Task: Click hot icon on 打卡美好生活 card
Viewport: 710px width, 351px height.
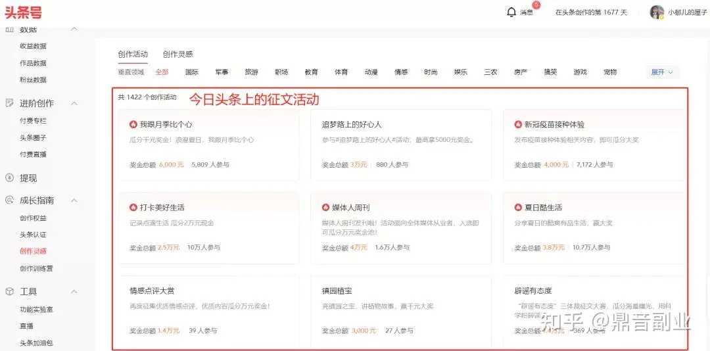Action: tap(133, 208)
